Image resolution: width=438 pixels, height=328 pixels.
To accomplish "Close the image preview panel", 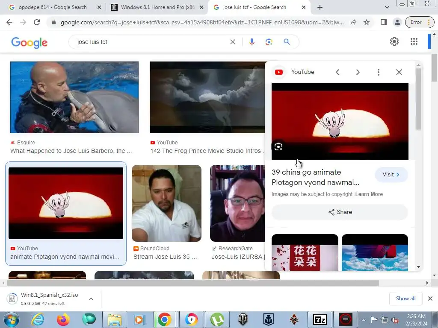I will click(399, 72).
